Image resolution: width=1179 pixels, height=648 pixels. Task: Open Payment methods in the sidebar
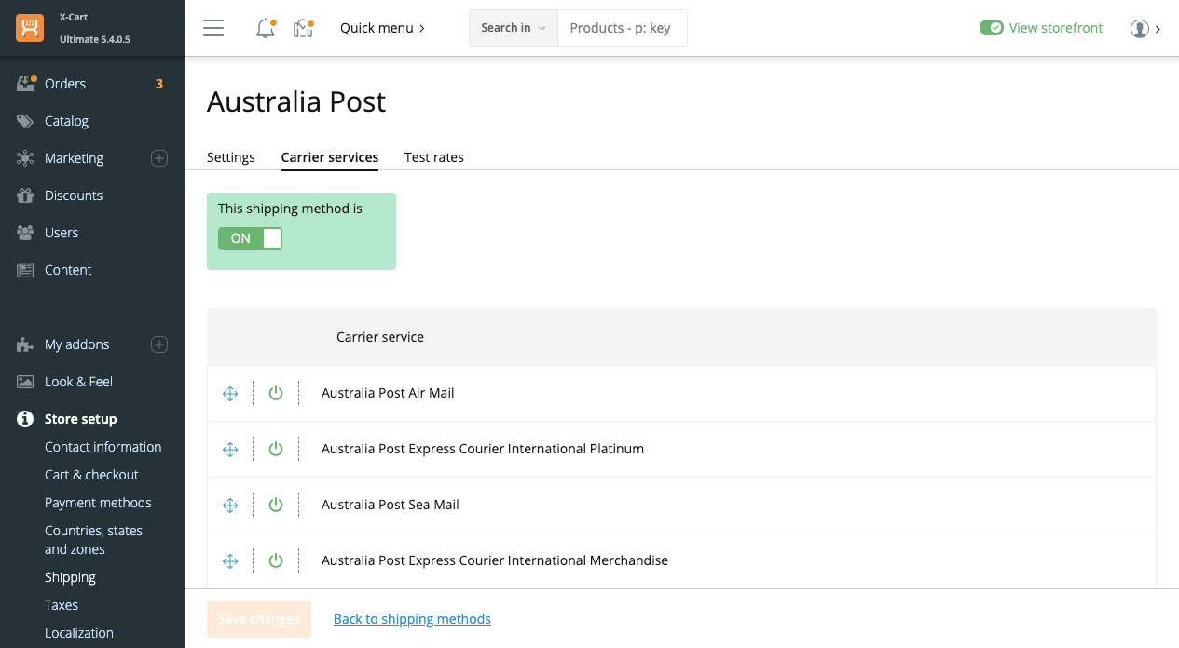(x=98, y=503)
